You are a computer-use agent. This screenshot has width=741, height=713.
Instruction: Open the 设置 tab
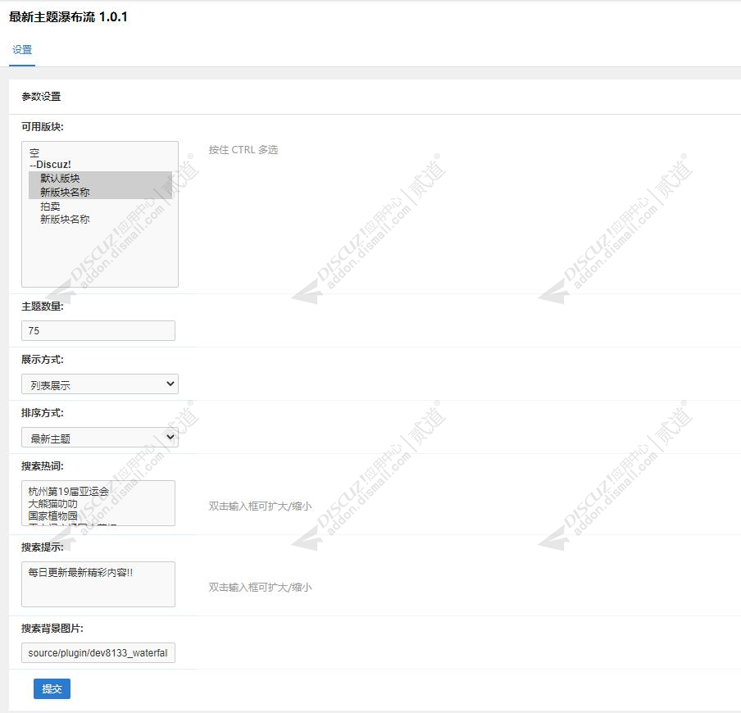pyautogui.click(x=22, y=50)
